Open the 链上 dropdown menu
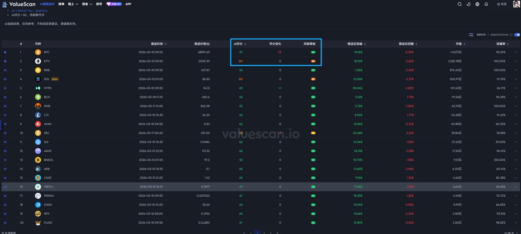 tap(73, 4)
